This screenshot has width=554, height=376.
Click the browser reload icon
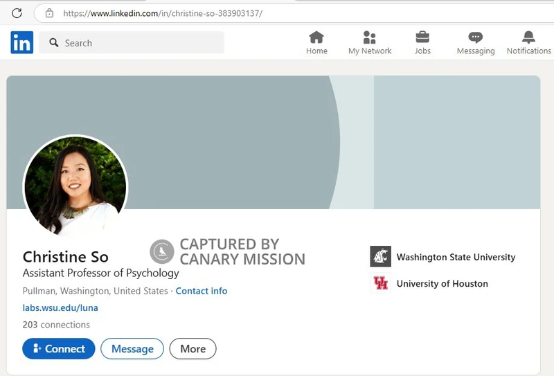[x=17, y=13]
